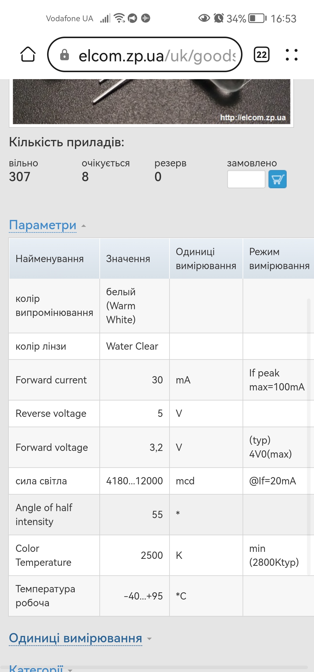
Task: Collapse the Параметри section
Action: click(x=84, y=226)
